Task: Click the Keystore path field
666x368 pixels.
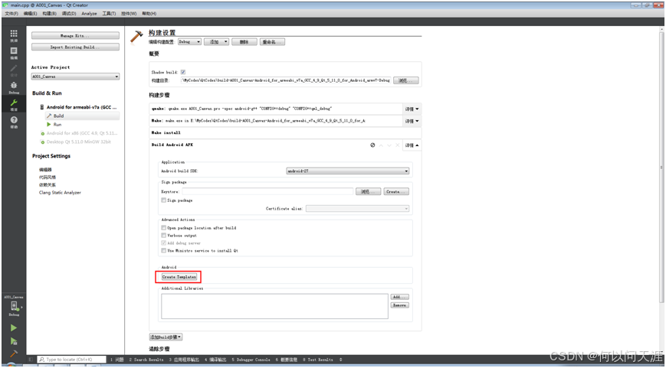Action: pyautogui.click(x=267, y=191)
